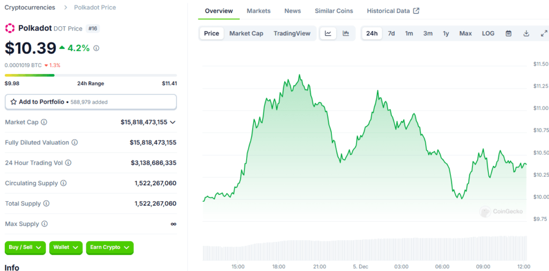549x271 pixels.
Task: Set chart range to 3m
Action: click(x=428, y=33)
